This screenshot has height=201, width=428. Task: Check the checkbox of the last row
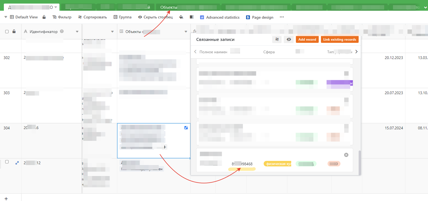7,162
